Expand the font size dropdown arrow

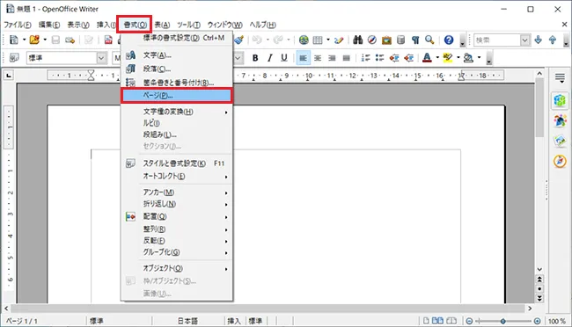coord(238,58)
